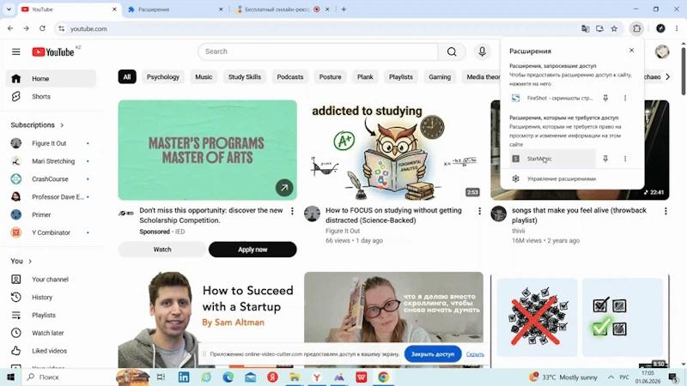687x386 pixels.
Task: Open Y Combinator subscription
Action: (x=52, y=232)
